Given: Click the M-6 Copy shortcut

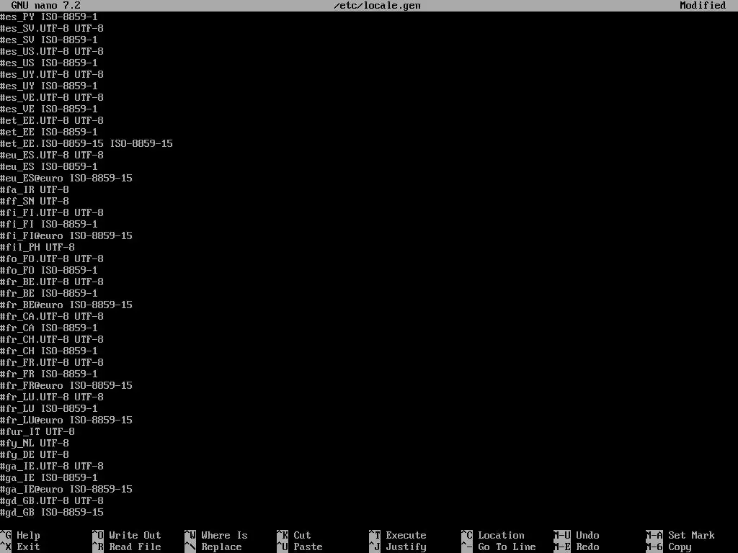Looking at the screenshot, I should coord(669,547).
